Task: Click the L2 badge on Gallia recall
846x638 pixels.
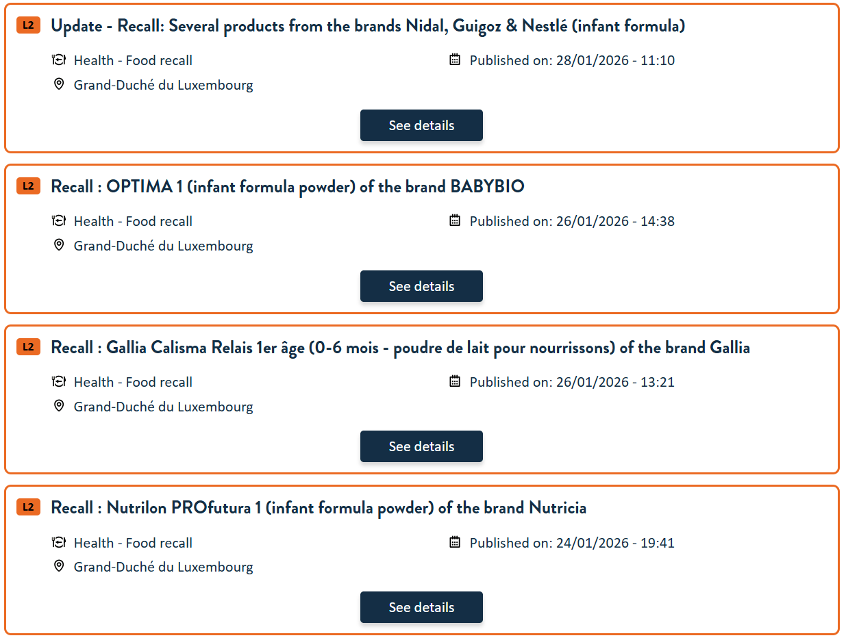Action: (28, 347)
